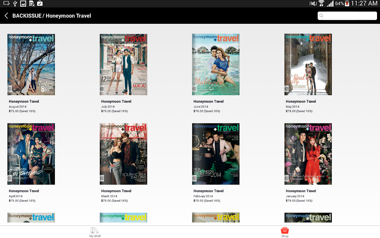Click Honeymoon Travel title above January 2014

(301, 191)
